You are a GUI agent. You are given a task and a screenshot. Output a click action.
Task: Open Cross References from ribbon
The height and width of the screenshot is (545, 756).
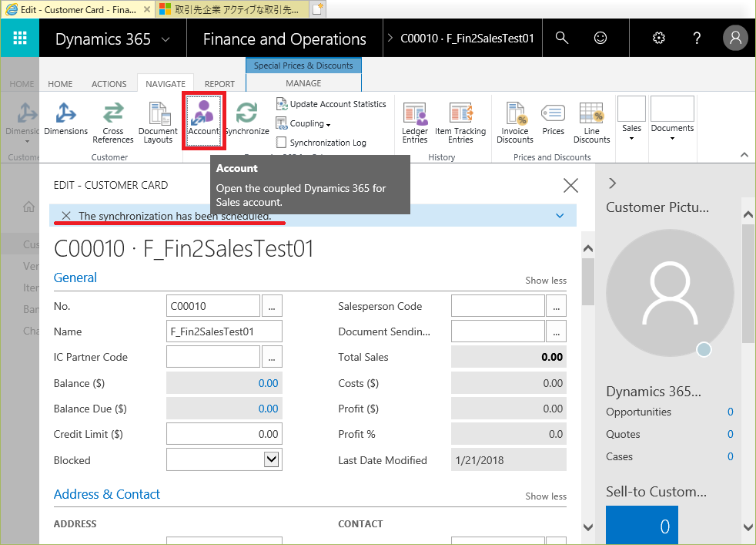[113, 123]
